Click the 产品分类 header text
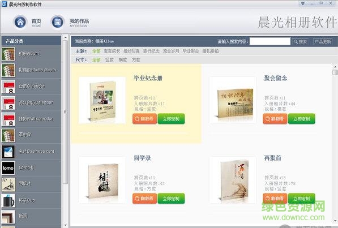Viewport: 338px width, 228px height. [14, 41]
